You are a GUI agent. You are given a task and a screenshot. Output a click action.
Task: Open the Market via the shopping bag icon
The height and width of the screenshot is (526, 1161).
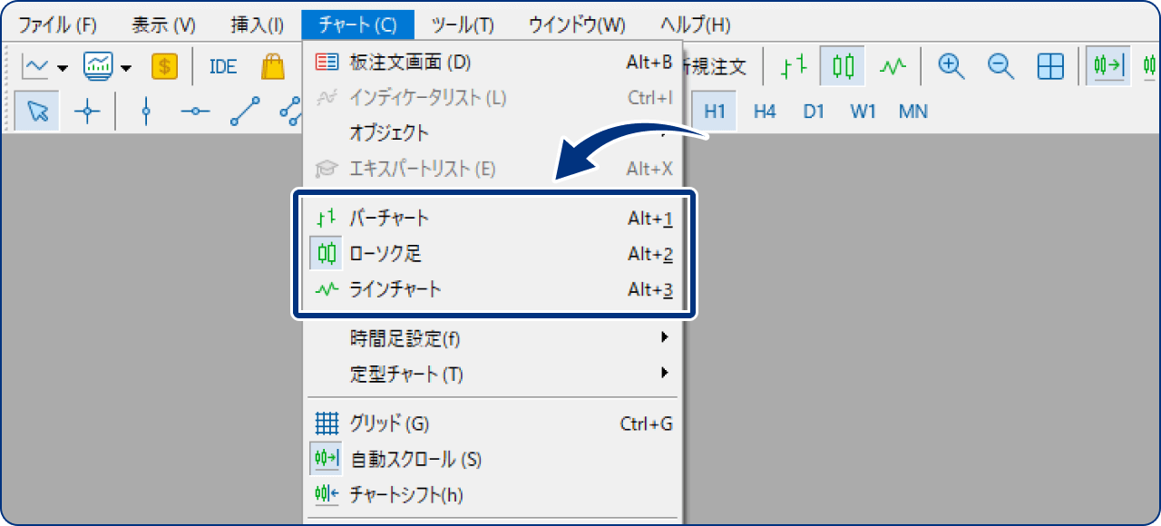click(x=272, y=65)
